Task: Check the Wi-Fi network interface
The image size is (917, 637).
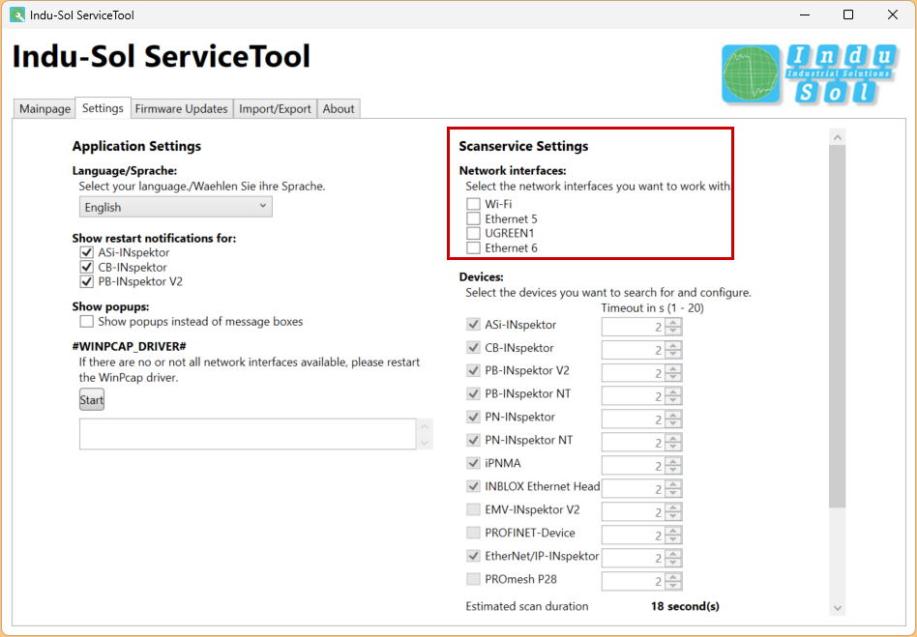Action: coord(473,204)
